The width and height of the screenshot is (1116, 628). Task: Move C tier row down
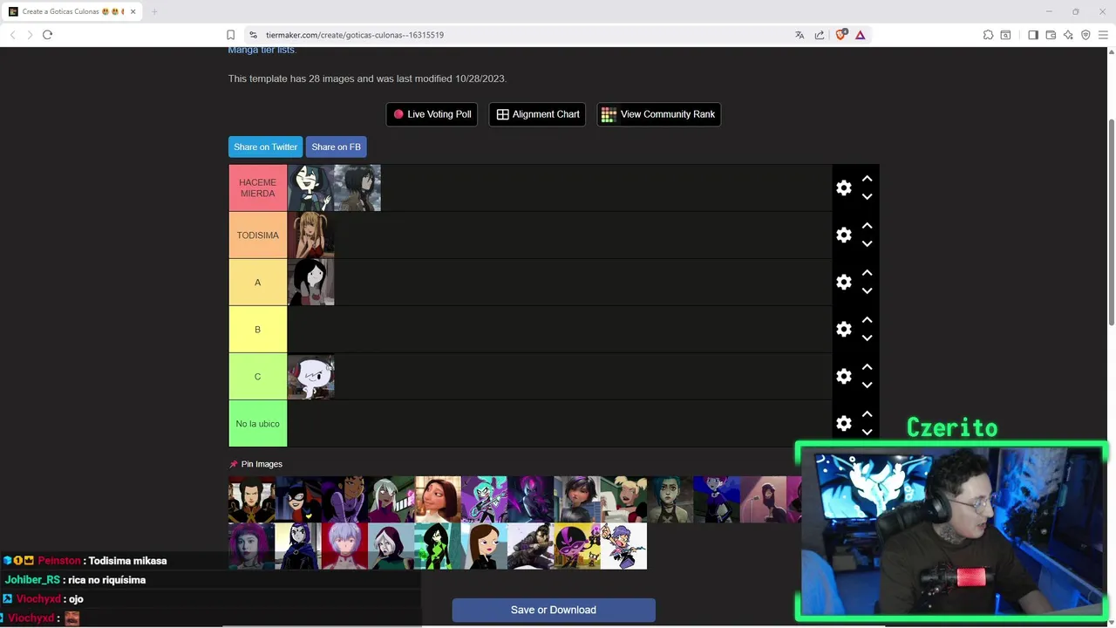click(x=867, y=386)
